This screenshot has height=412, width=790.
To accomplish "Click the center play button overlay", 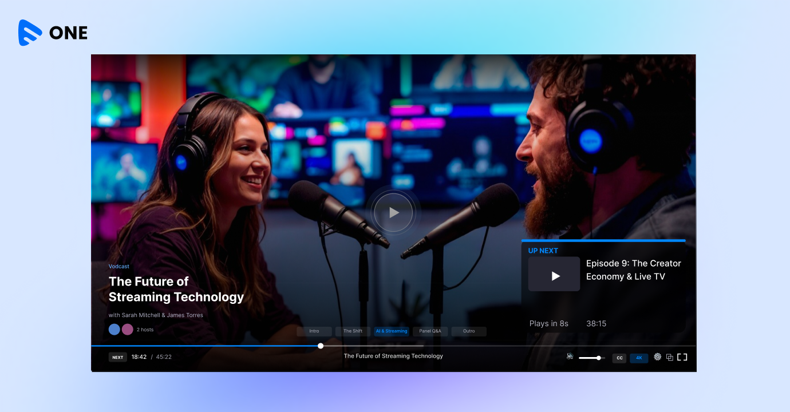I will pyautogui.click(x=393, y=213).
